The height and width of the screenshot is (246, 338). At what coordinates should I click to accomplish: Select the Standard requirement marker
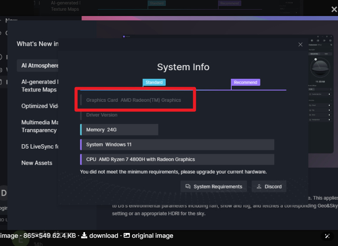pyautogui.click(x=154, y=82)
